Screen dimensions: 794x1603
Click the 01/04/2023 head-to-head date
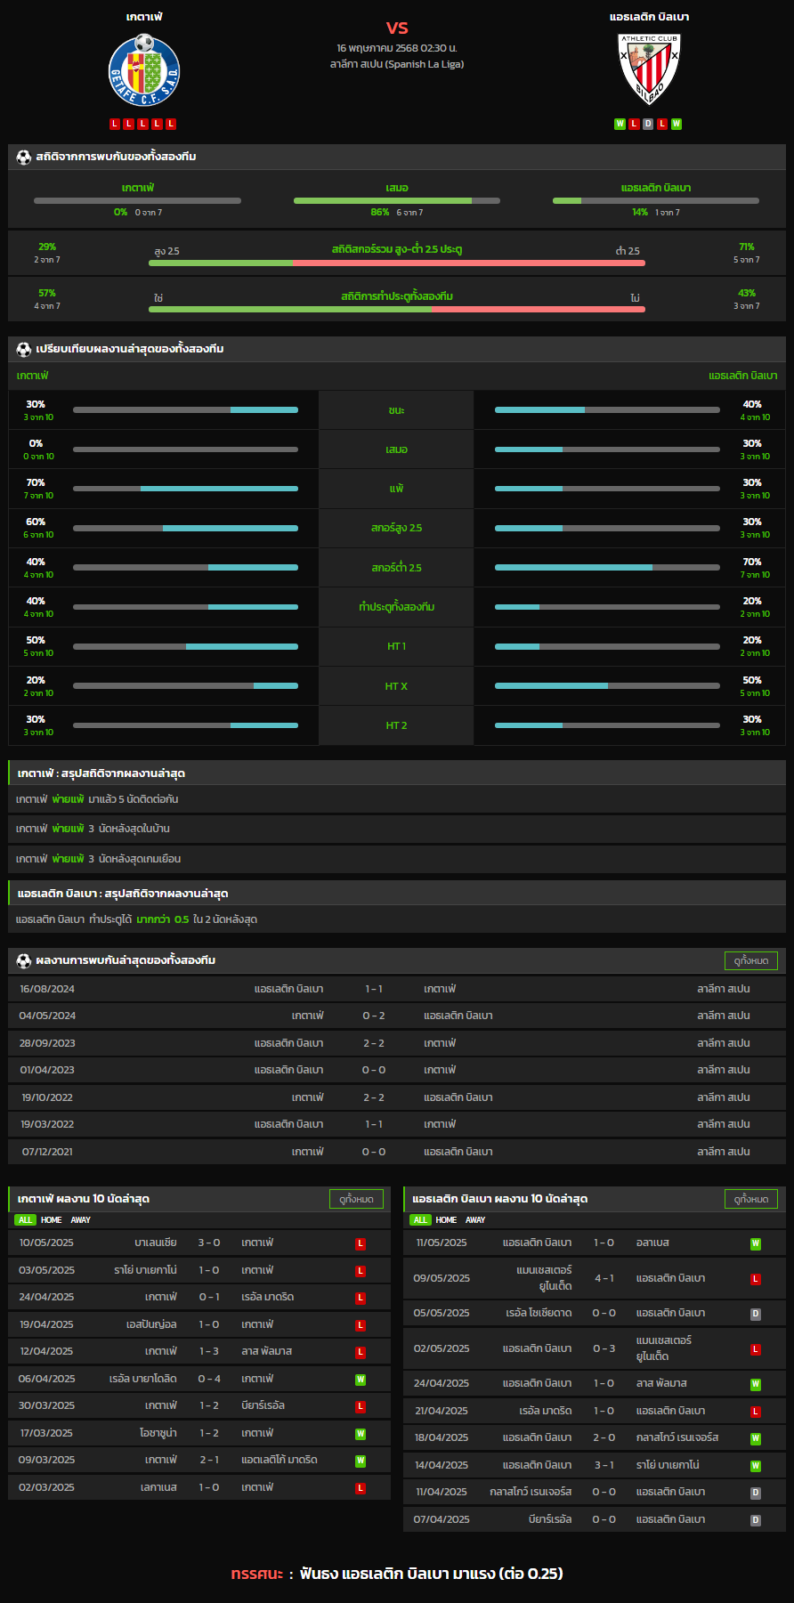coord(47,1070)
